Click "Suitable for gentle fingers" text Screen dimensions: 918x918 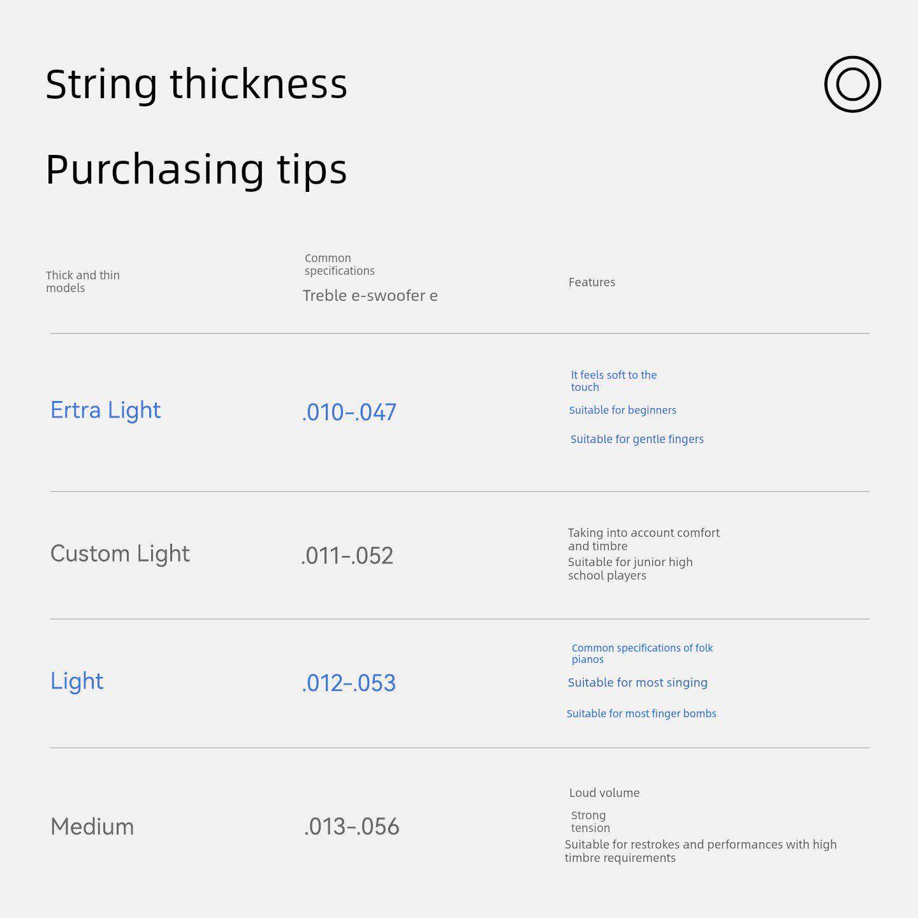[x=637, y=439]
